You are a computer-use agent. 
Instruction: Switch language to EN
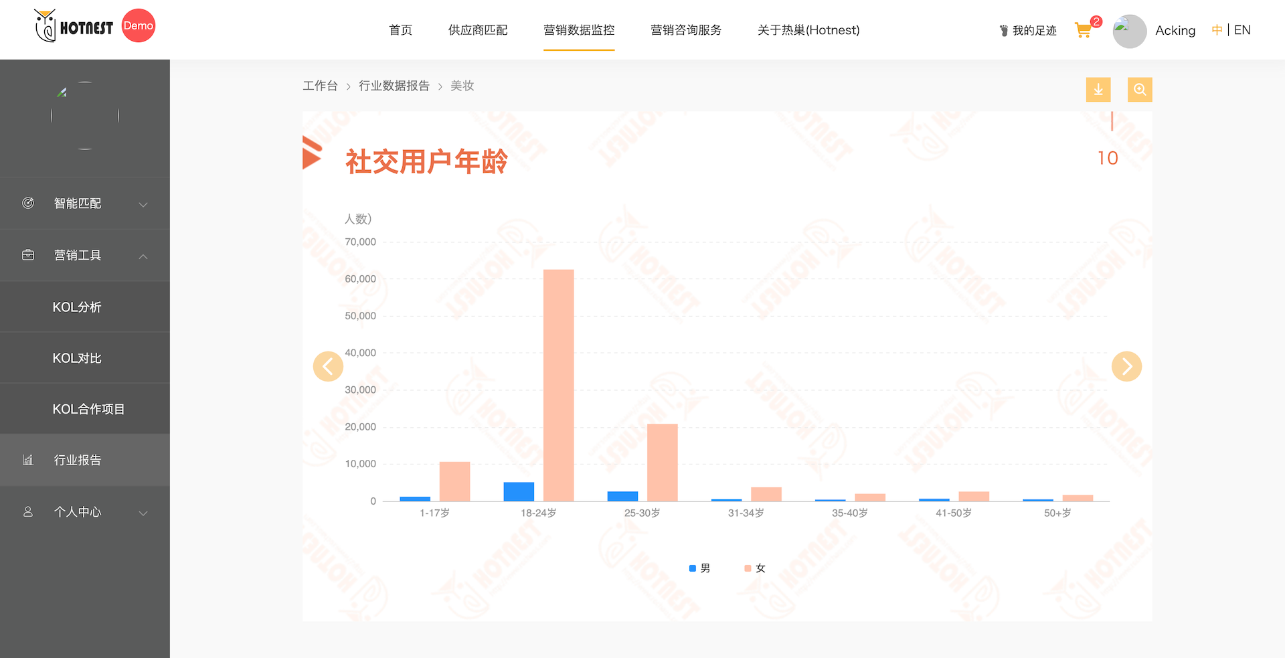[1242, 30]
